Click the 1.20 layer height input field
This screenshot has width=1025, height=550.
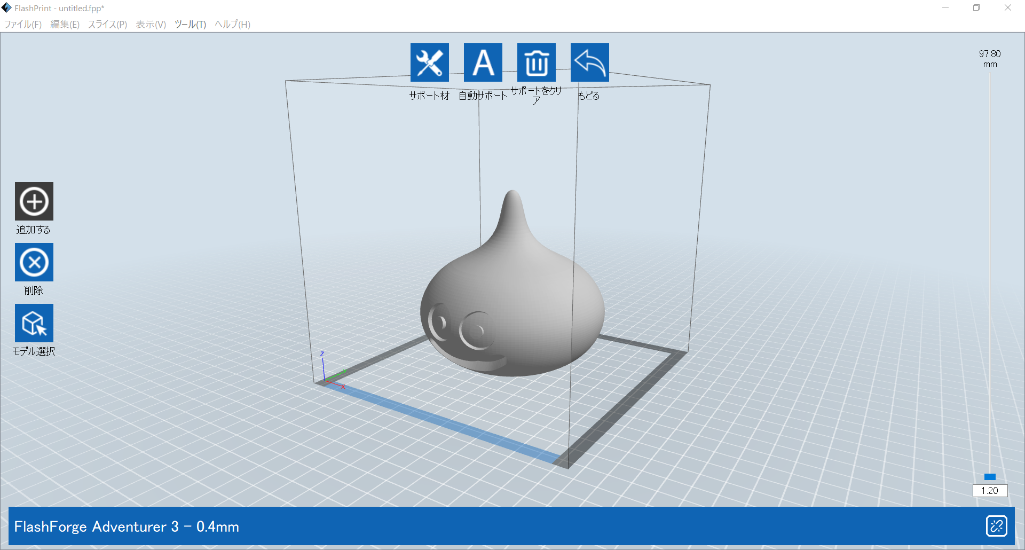(990, 491)
